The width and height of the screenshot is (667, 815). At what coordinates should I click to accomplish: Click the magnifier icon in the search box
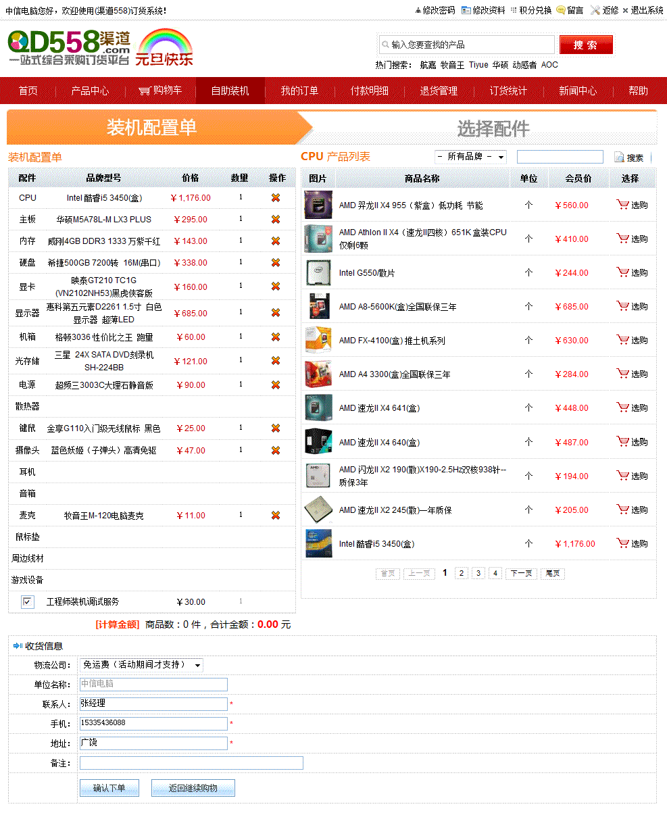pyautogui.click(x=385, y=45)
